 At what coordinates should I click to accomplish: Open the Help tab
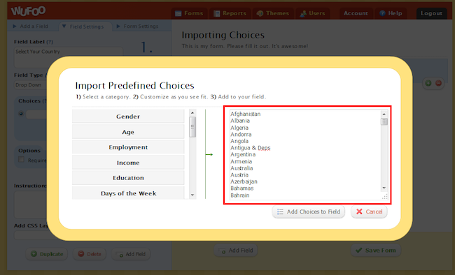tap(391, 13)
